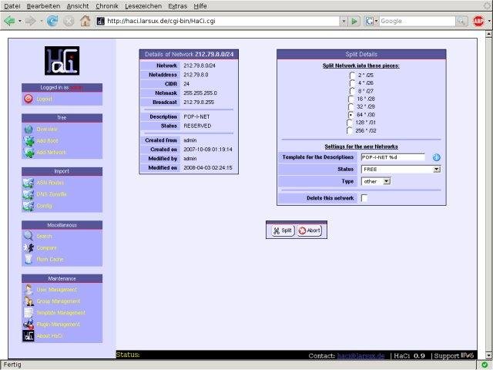Click the Compare icon

coord(29,248)
